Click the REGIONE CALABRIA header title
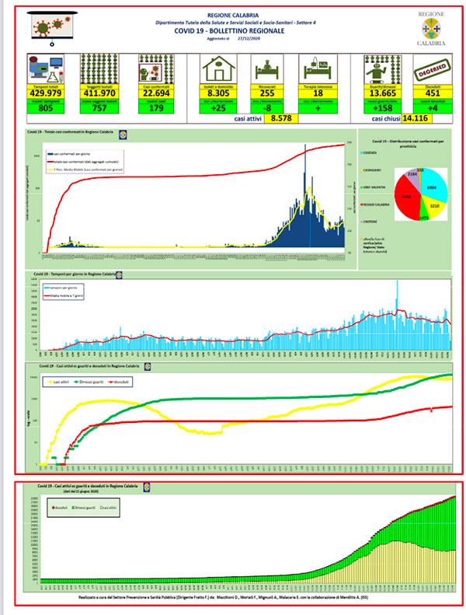 point(233,16)
